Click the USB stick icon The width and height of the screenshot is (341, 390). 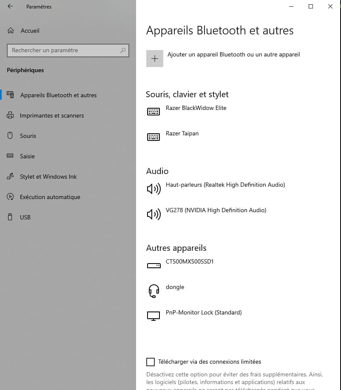click(x=10, y=217)
